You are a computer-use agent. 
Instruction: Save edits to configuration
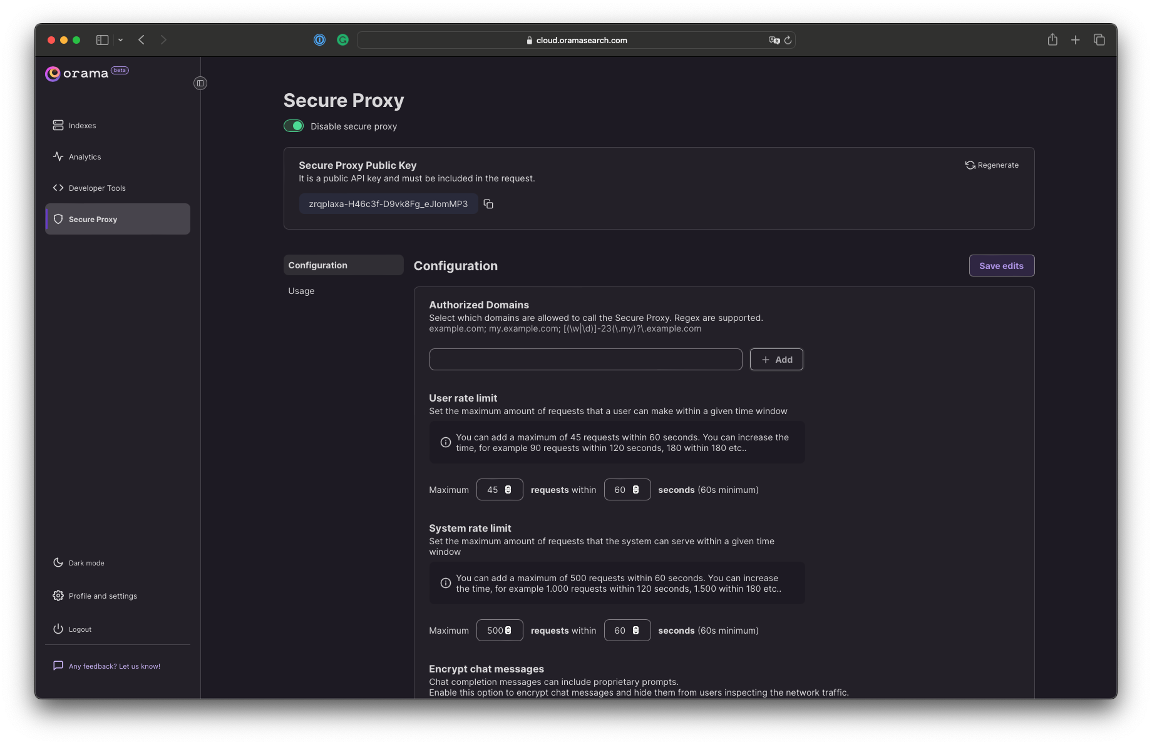1001,266
